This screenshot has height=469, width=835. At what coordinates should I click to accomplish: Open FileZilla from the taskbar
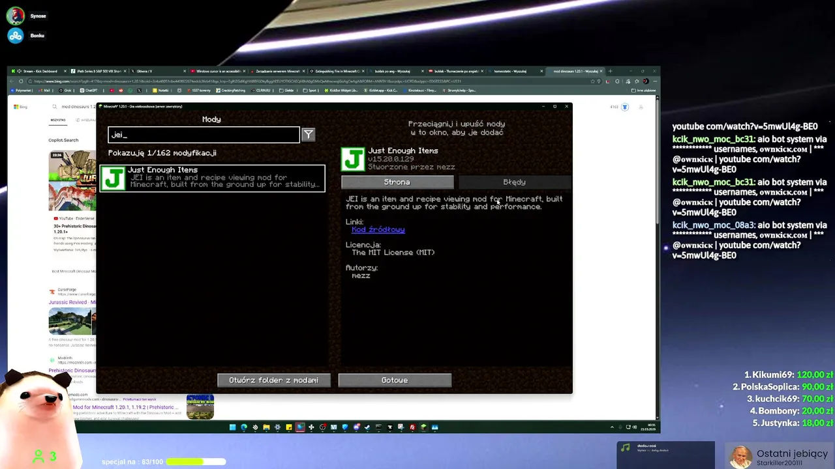(x=412, y=427)
